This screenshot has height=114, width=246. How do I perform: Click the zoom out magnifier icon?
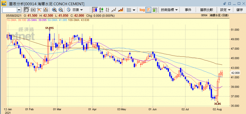[x=60, y=10]
